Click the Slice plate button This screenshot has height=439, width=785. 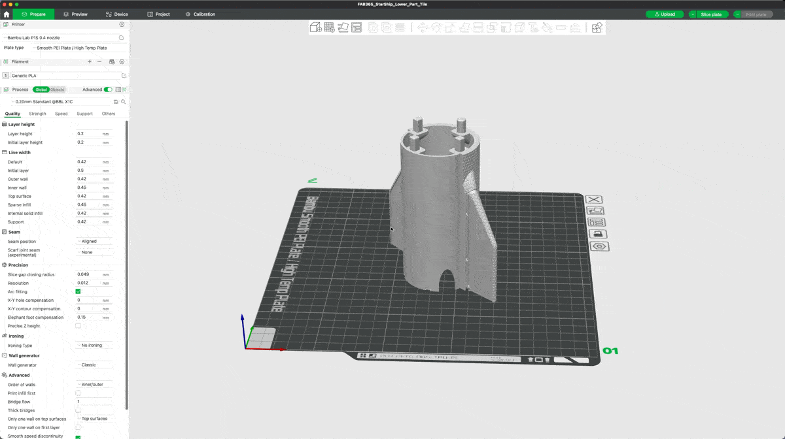click(710, 14)
